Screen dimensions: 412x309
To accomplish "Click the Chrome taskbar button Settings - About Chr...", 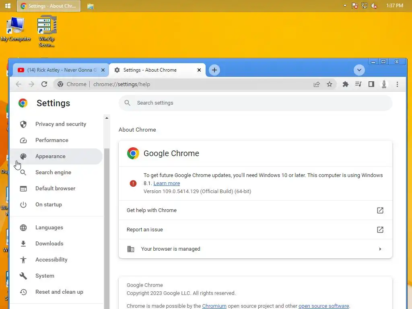I will [x=49, y=6].
